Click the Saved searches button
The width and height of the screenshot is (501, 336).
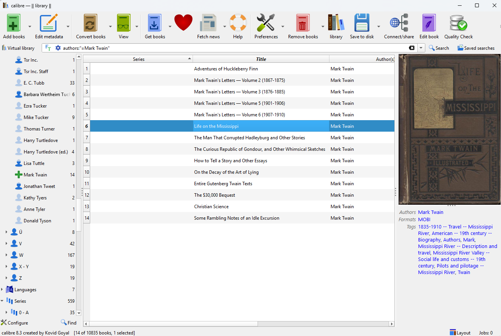476,48
